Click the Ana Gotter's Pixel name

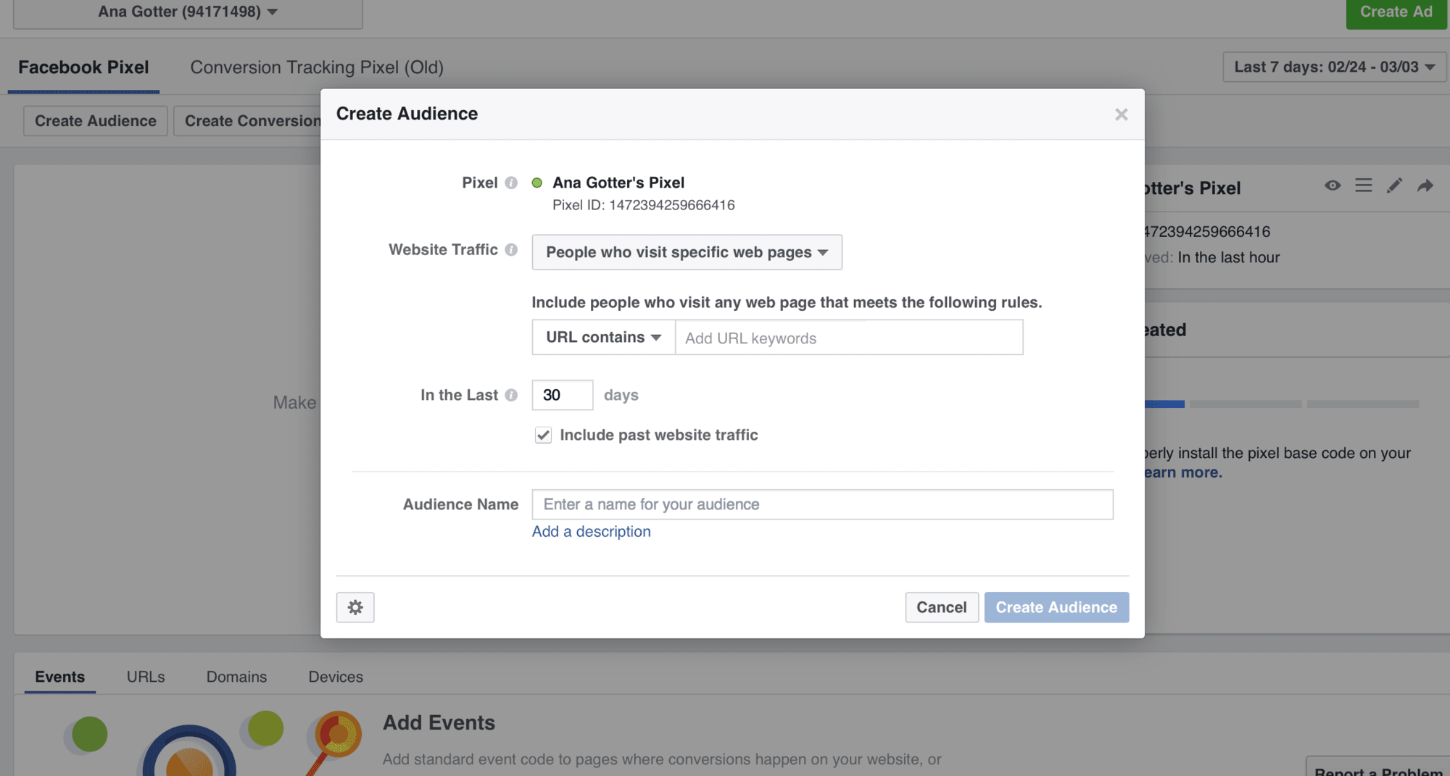coord(618,183)
